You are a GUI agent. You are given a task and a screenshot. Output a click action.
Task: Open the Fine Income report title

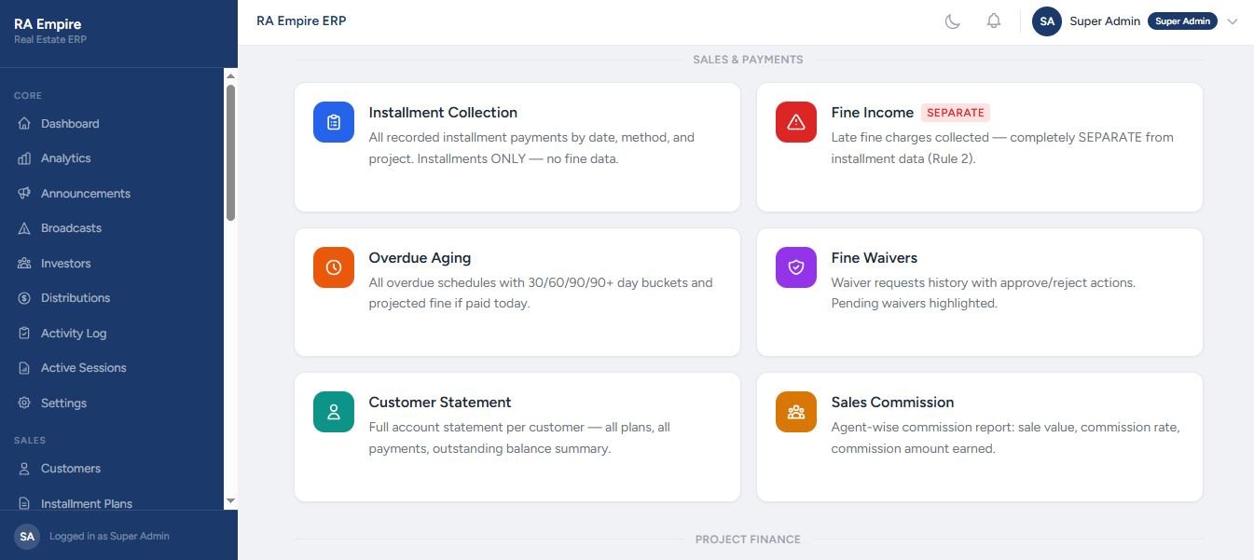(x=873, y=113)
